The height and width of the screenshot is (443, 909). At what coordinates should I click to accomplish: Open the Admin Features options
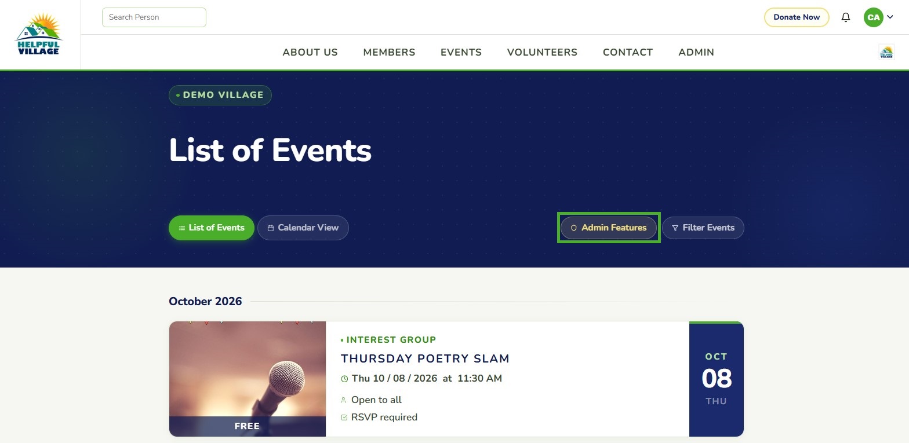(609, 228)
